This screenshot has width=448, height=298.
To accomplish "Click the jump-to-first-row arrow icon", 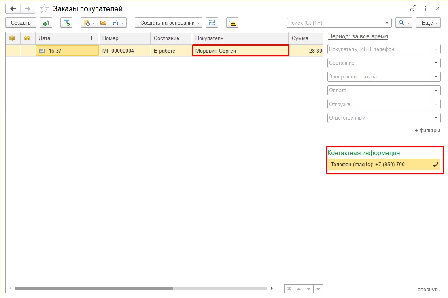I will (289, 289).
